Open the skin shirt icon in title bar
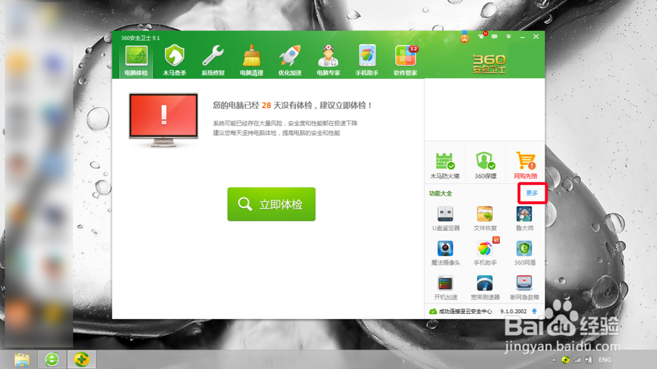The width and height of the screenshot is (657, 369). coord(481,36)
